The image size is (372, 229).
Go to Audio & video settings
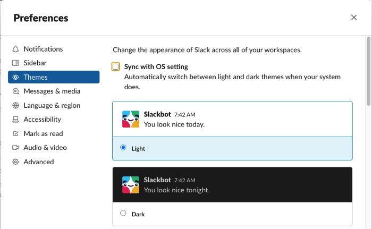coord(54,148)
